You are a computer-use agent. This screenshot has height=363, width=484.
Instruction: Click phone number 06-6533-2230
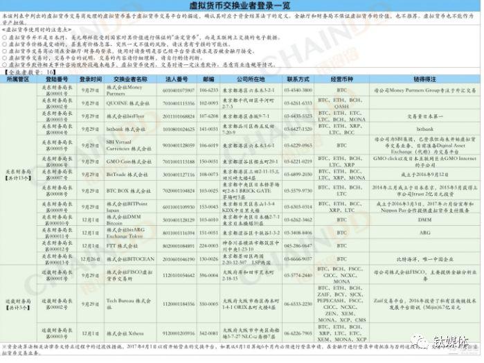point(298,304)
